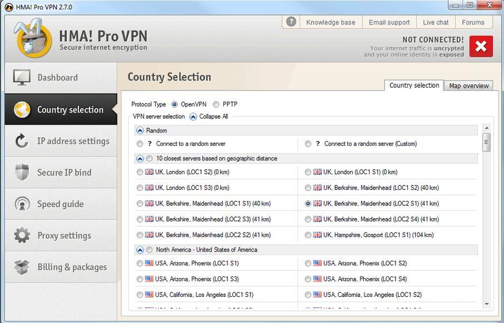Select OpenVPN protocol type

point(174,104)
